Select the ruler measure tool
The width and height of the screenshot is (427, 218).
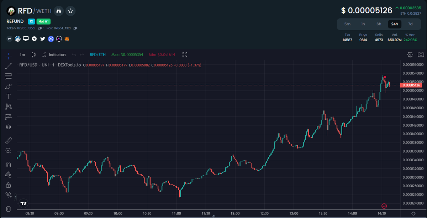coord(9,141)
